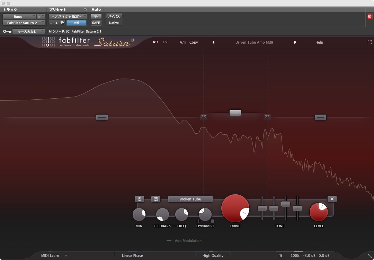The height and width of the screenshot is (260, 374).
Task: Open the Help menu
Action: tap(319, 42)
